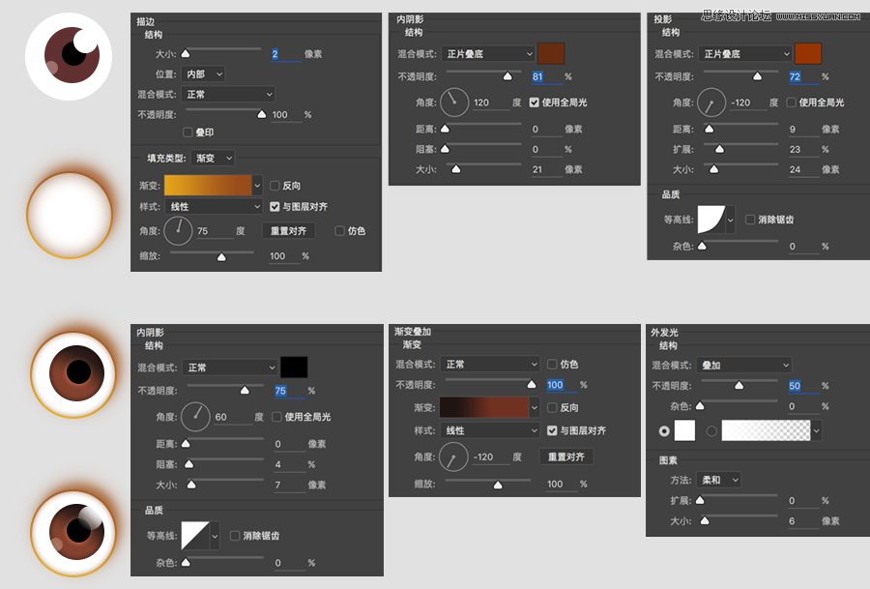Open the brown color swatch in upper Inner Shadow

551,54
